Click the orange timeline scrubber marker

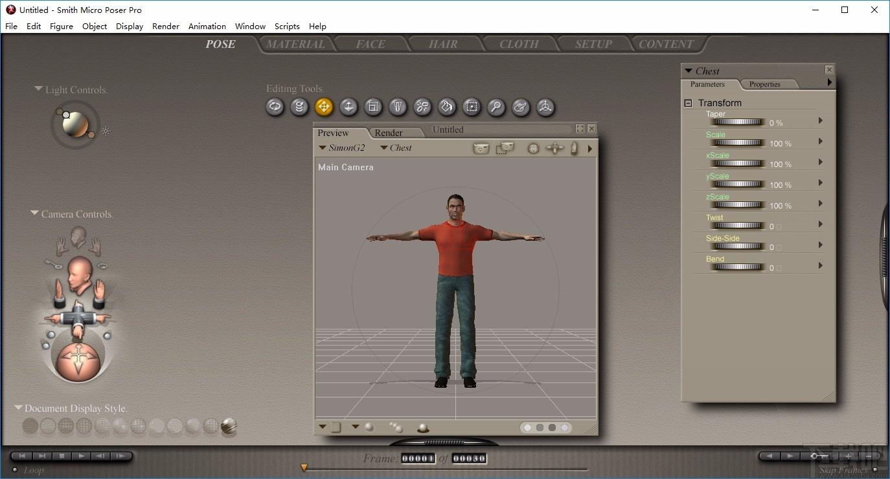(304, 467)
